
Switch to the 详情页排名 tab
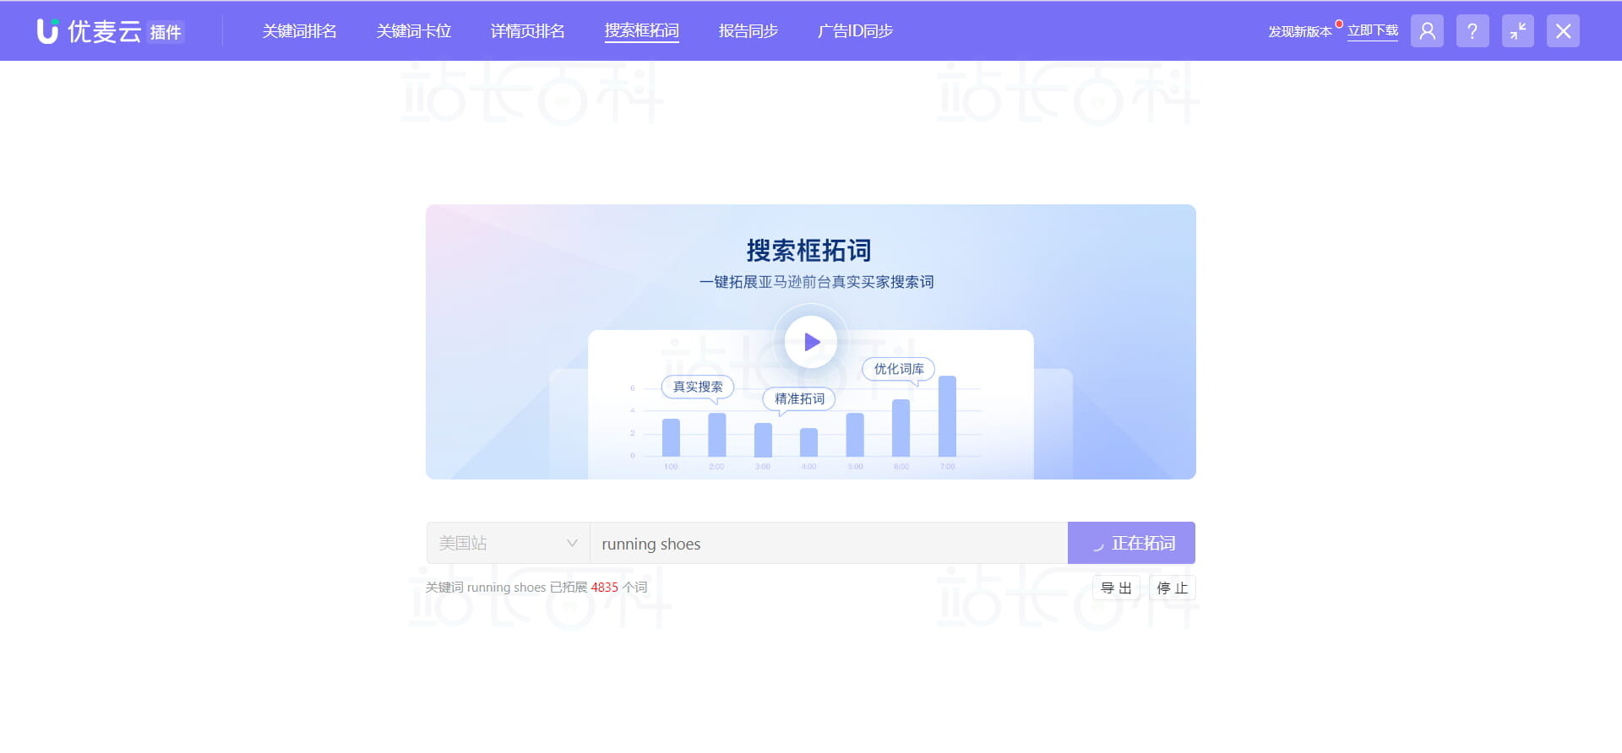pyautogui.click(x=528, y=31)
